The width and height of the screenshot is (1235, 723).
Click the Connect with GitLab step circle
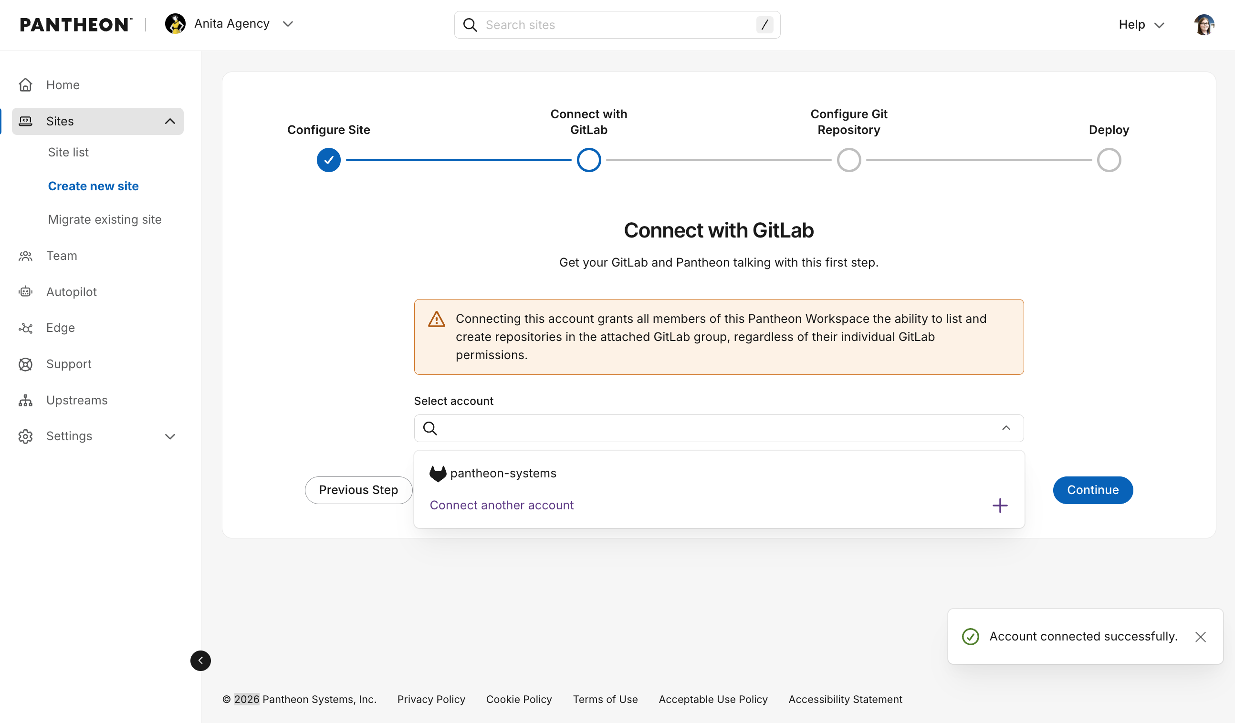point(588,160)
